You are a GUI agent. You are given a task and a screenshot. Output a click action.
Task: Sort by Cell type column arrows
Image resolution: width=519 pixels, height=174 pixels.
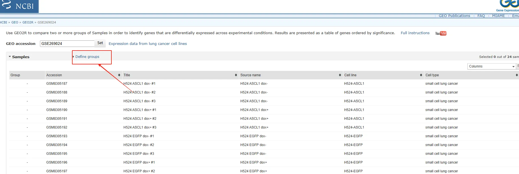(x=516, y=75)
